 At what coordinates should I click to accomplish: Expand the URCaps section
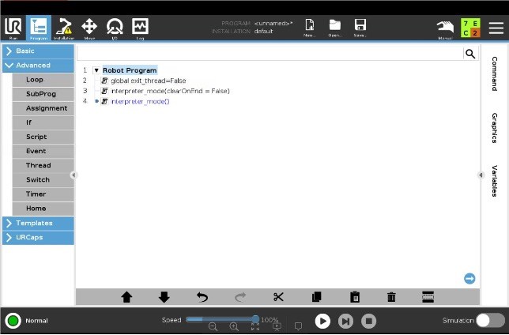coord(38,237)
